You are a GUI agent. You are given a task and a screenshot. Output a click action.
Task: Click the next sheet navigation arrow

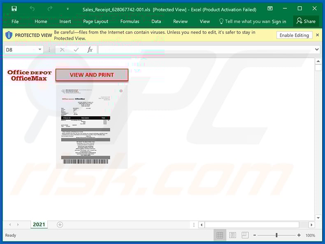pos(18,225)
